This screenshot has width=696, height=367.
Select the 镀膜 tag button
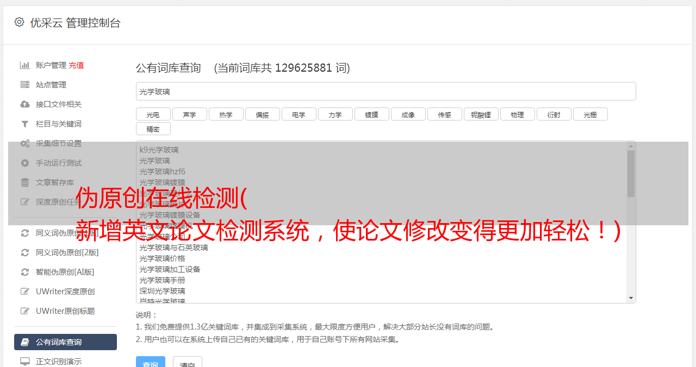[x=371, y=114]
